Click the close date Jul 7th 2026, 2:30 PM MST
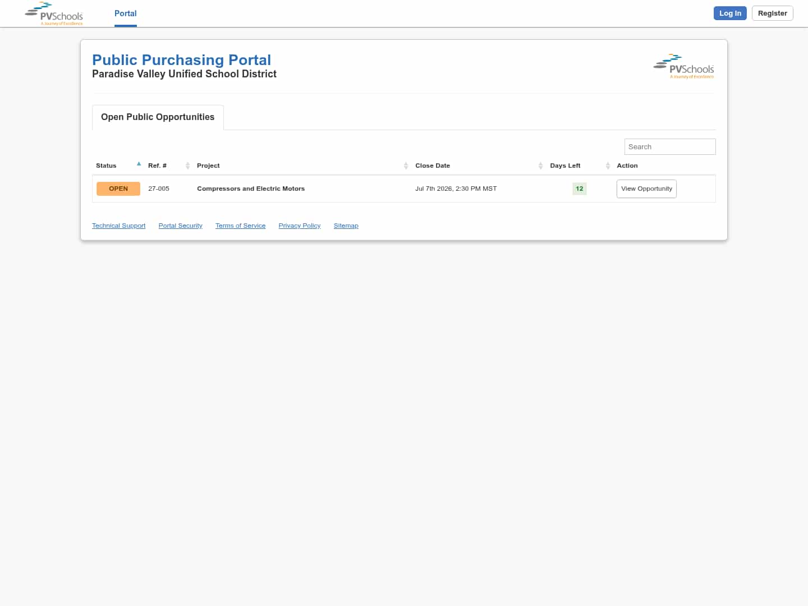This screenshot has height=606, width=808. 456,189
